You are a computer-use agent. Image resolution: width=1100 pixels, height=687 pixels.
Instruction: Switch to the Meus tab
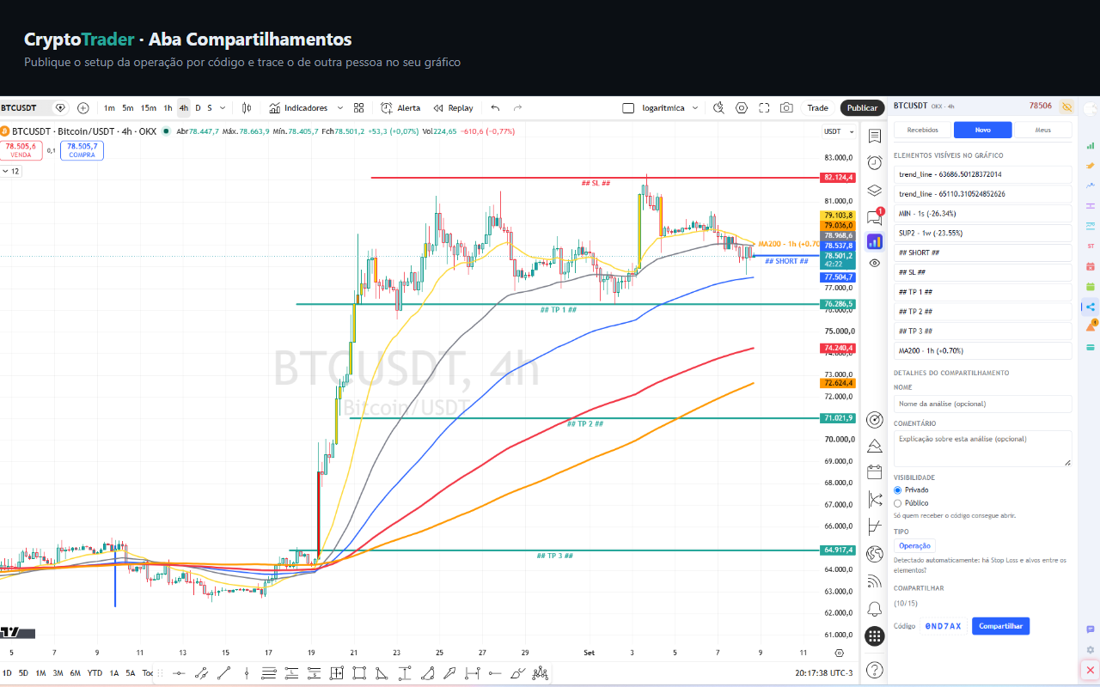(x=1042, y=130)
